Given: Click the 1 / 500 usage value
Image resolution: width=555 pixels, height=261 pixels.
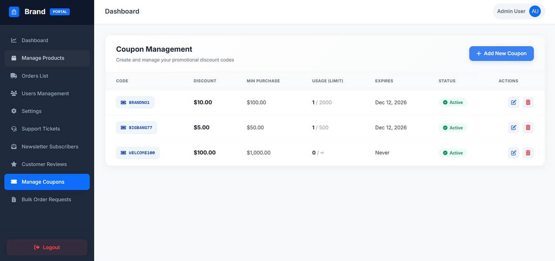Looking at the screenshot, I should click(x=320, y=127).
